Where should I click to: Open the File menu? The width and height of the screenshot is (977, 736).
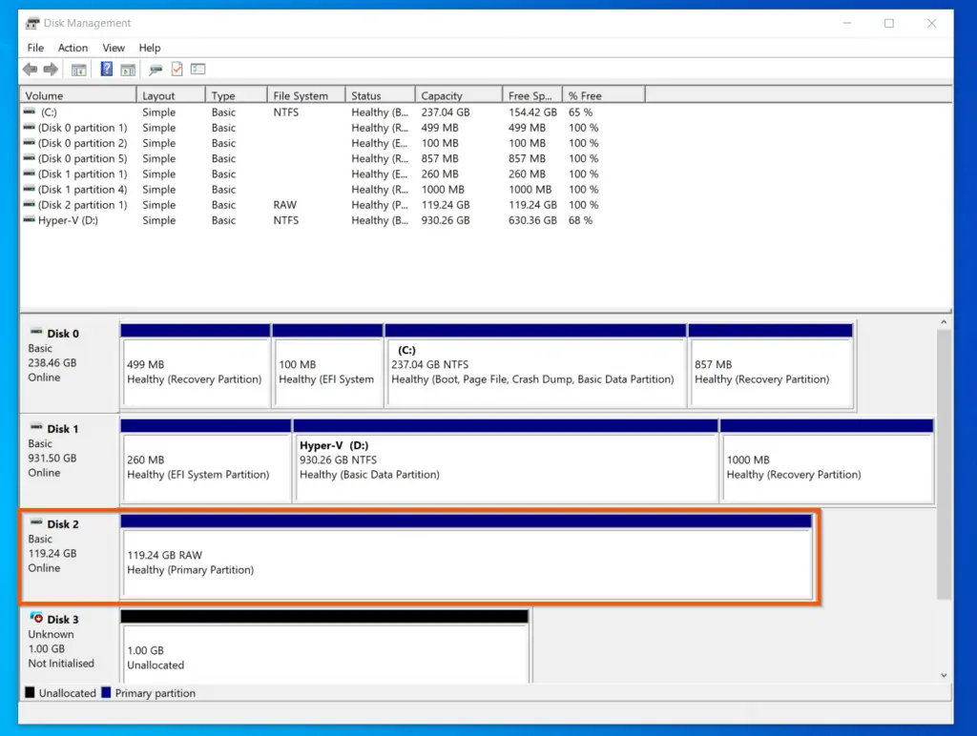point(35,48)
